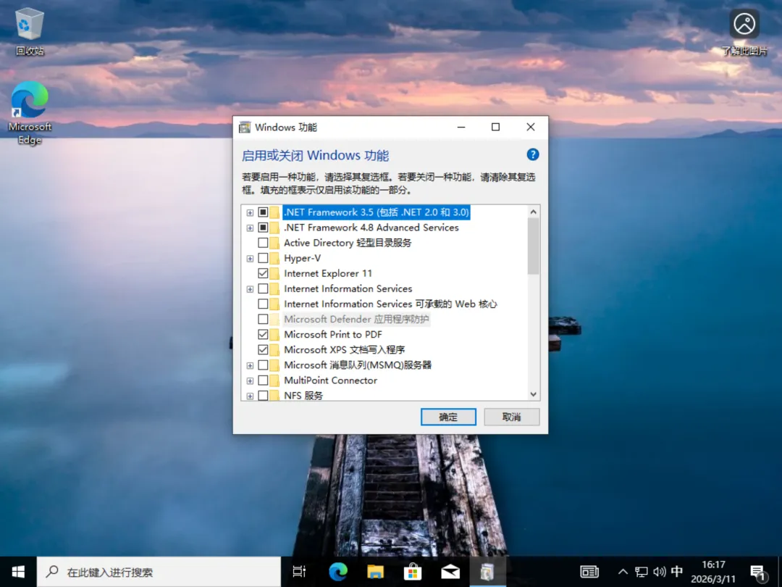Launch Edge from the taskbar
The image size is (782, 587).
(337, 572)
